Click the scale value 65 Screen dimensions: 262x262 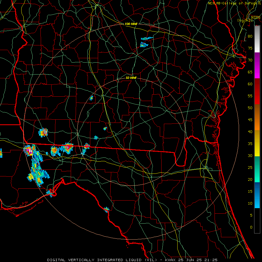[x=250, y=72]
